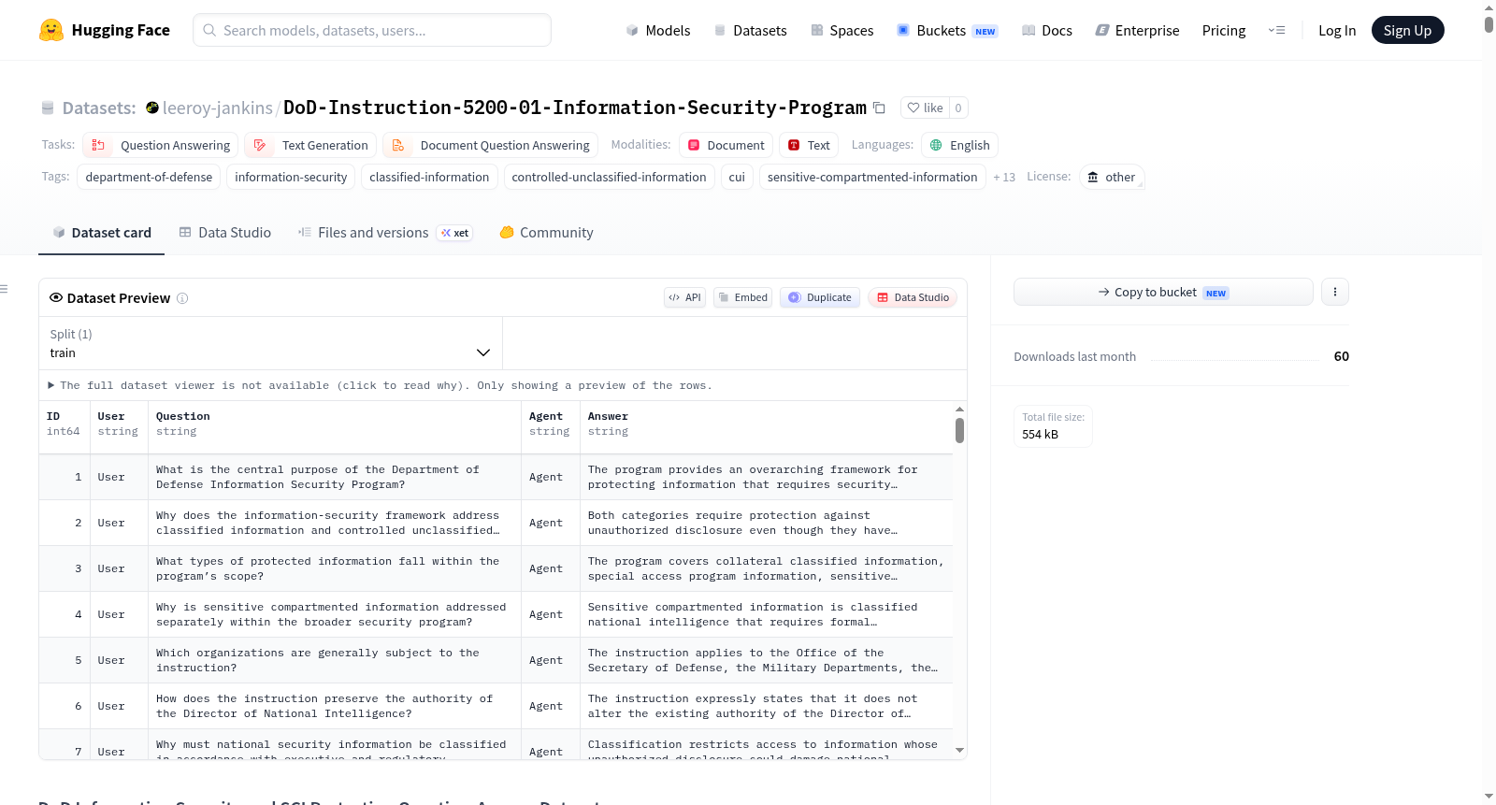Click the Text modality tag
Screen dimensions: 1496x805
pos(809,145)
